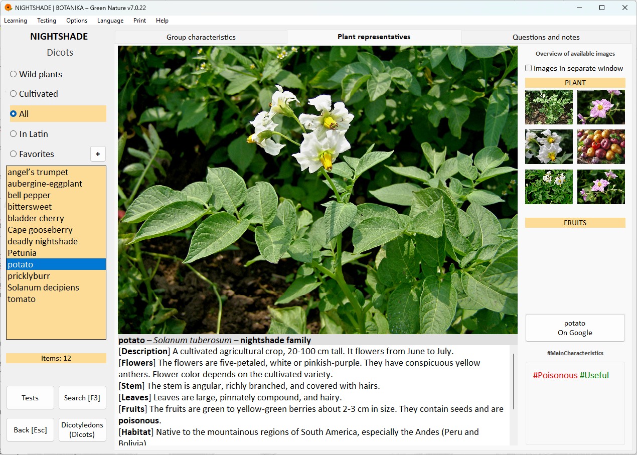View thumbnail of whole potato plant in soil
The width and height of the screenshot is (637, 455).
pyautogui.click(x=549, y=107)
